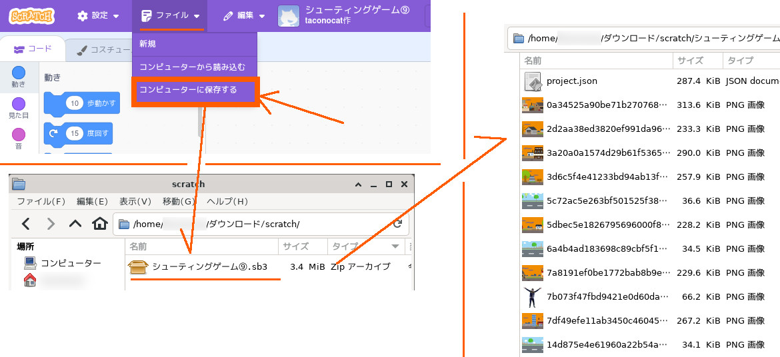Open ヘルプ(H) menu in scratch file manager
This screenshot has width=780, height=357.
[227, 201]
